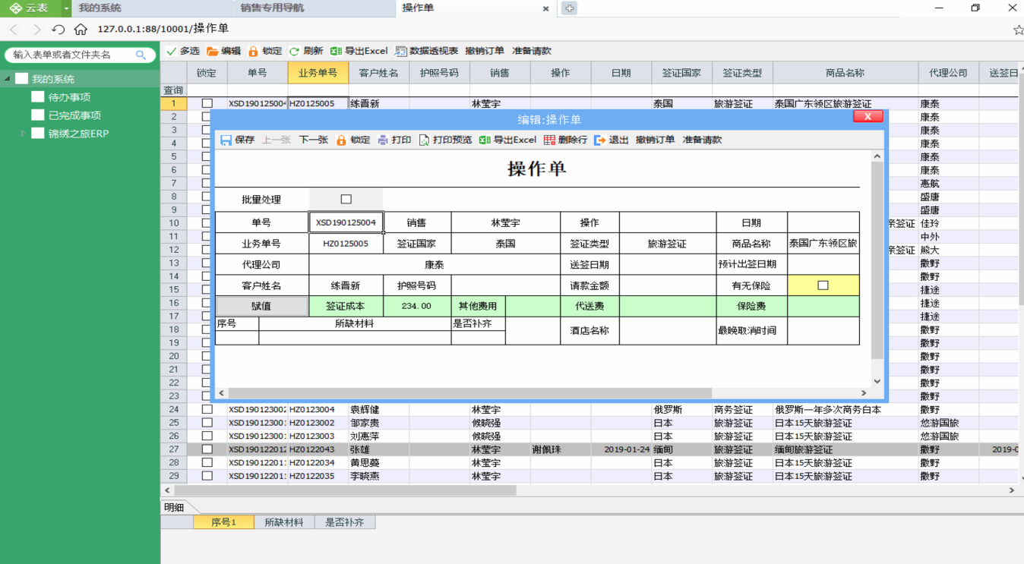Close the 操作单 tab
This screenshot has height=564, width=1024.
tap(545, 9)
